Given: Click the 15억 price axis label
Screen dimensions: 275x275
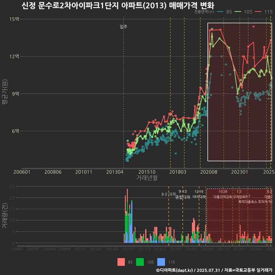Looking at the screenshot, I should (x=14, y=19).
